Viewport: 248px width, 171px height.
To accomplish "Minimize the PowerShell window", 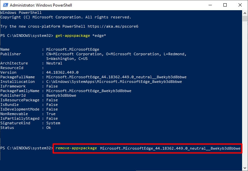I will click(210, 5).
